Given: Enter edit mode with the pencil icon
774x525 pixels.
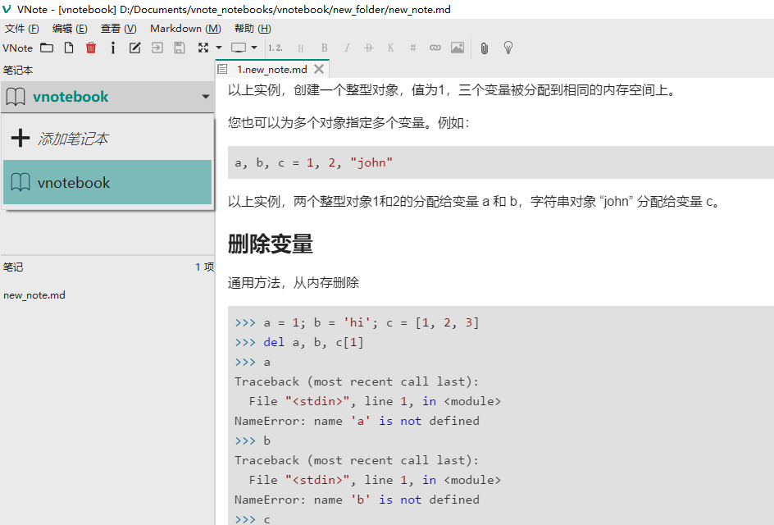Looking at the screenshot, I should [x=134, y=48].
